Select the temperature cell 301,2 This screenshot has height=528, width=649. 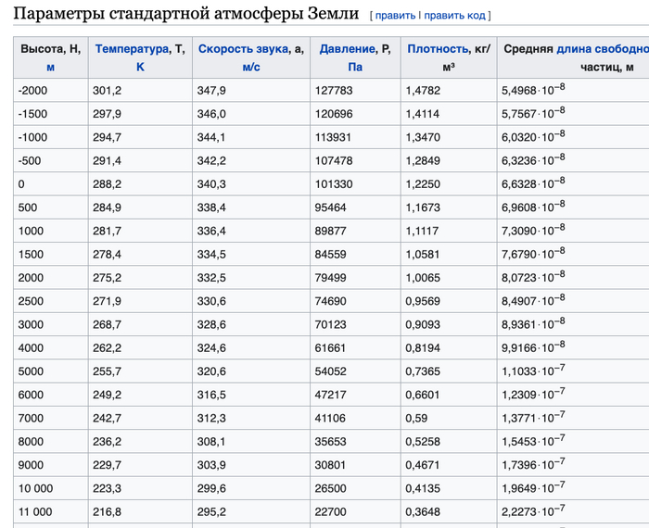[108, 90]
